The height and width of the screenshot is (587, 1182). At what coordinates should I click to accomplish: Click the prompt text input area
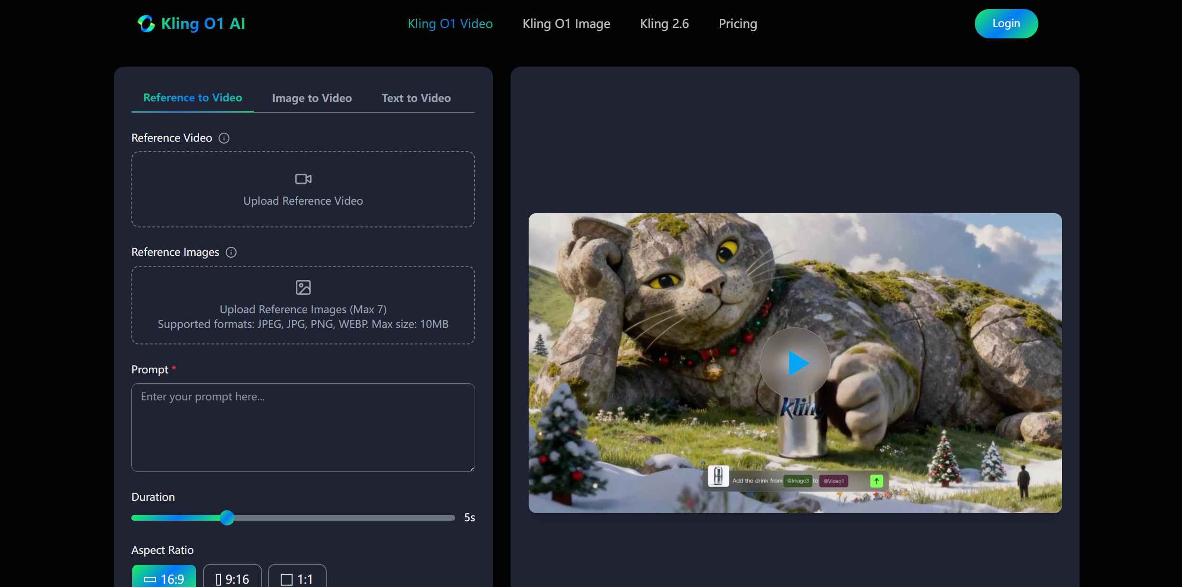tap(302, 427)
